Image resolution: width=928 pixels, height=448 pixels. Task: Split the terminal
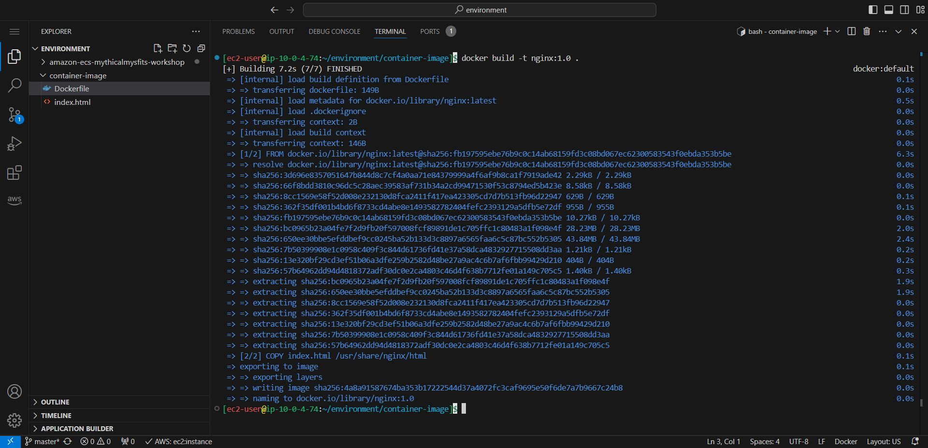pos(852,31)
